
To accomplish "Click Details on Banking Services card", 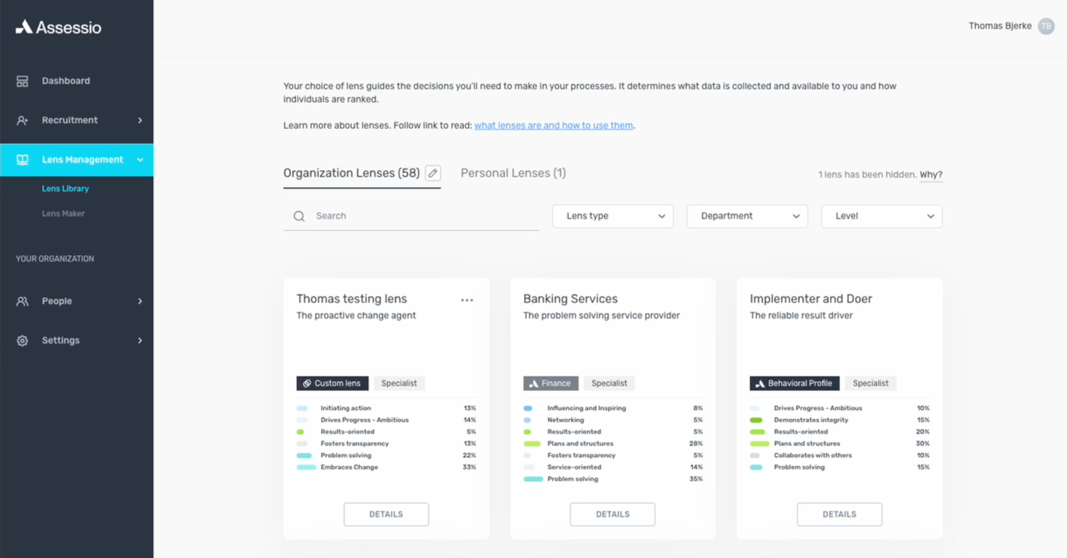I will (612, 514).
